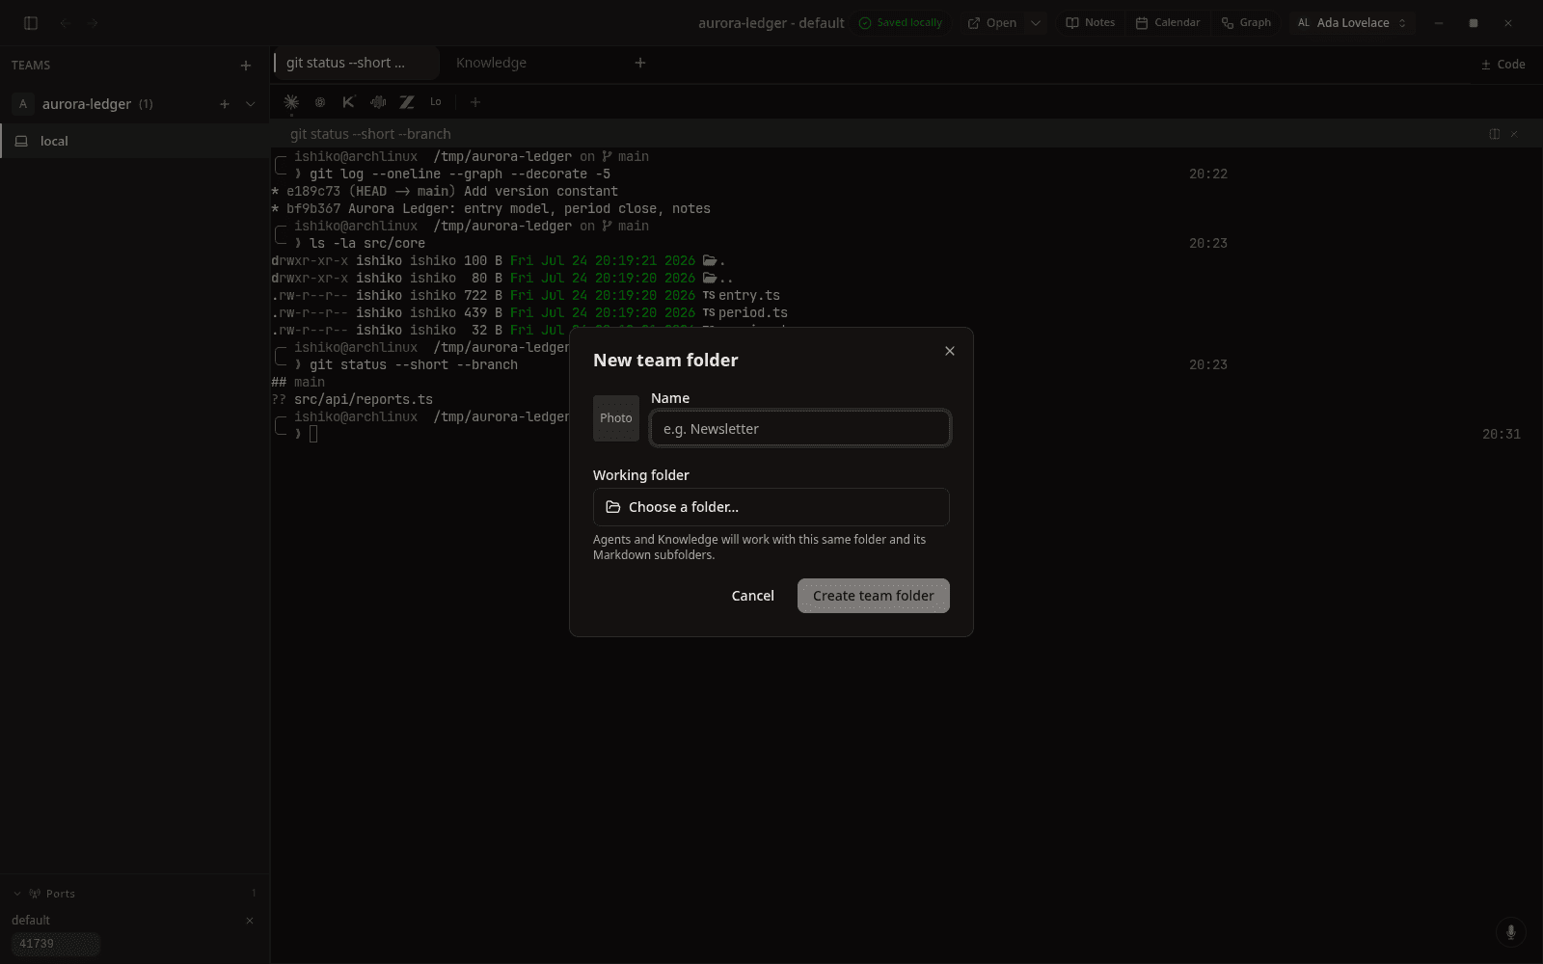Collapse the Ports section chevron
Screen dimensions: 1543x964
tap(17, 894)
